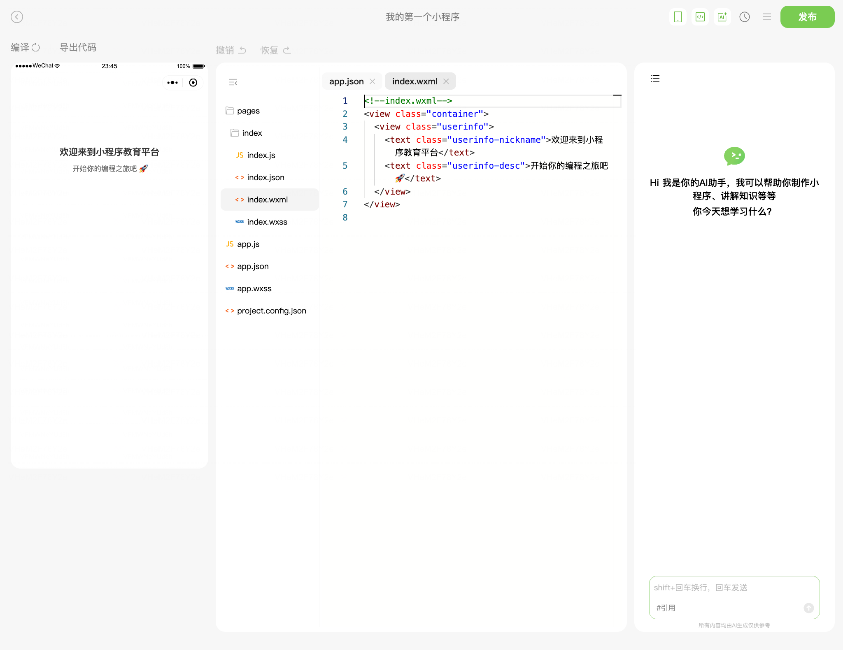This screenshot has height=650, width=843.
Task: Toggle the code editor panel icon
Action: click(x=700, y=17)
